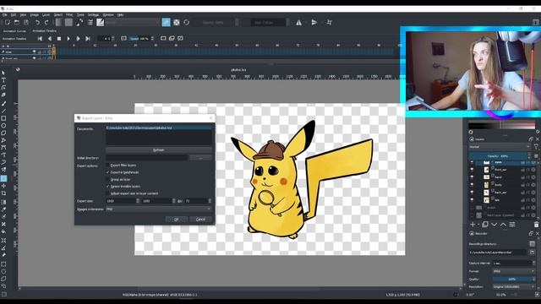Hide the Back_ear layer using eye icon

coord(472,193)
